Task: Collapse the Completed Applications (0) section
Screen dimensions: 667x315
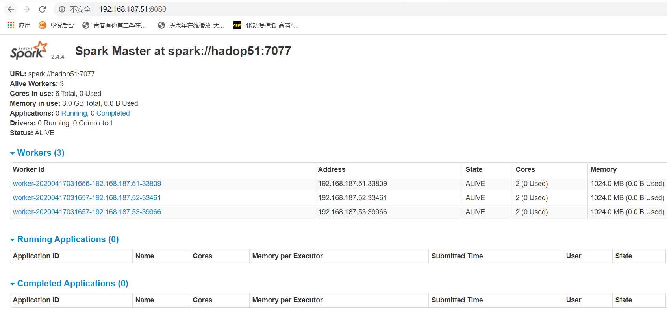Action: pos(69,283)
